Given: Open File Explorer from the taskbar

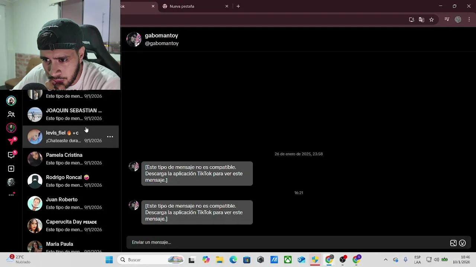Looking at the screenshot, I should (x=219, y=260).
